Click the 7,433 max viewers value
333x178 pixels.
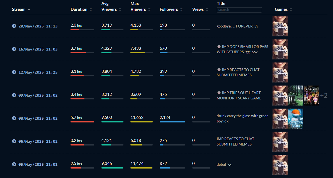pyautogui.click(x=136, y=48)
